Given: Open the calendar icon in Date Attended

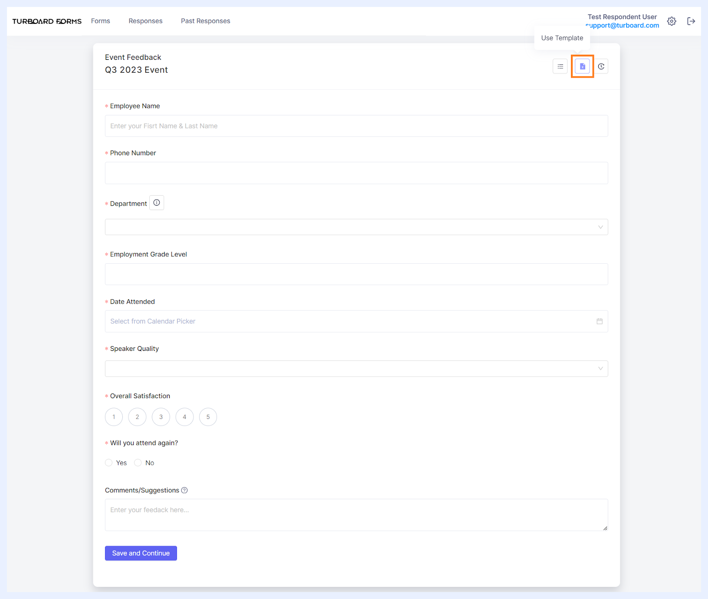Looking at the screenshot, I should click(600, 321).
